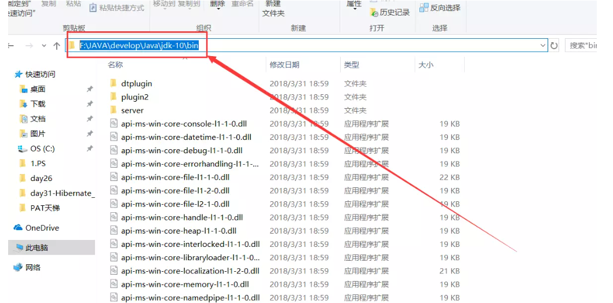Expand the address bar history dropdown

pyautogui.click(x=543, y=46)
